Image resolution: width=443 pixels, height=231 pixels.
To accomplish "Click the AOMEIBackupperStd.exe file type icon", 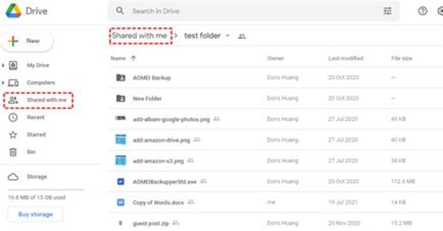I will tap(120, 182).
